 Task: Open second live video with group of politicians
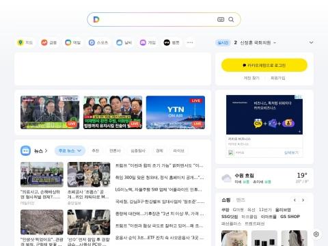pyautogui.click(x=113, y=112)
